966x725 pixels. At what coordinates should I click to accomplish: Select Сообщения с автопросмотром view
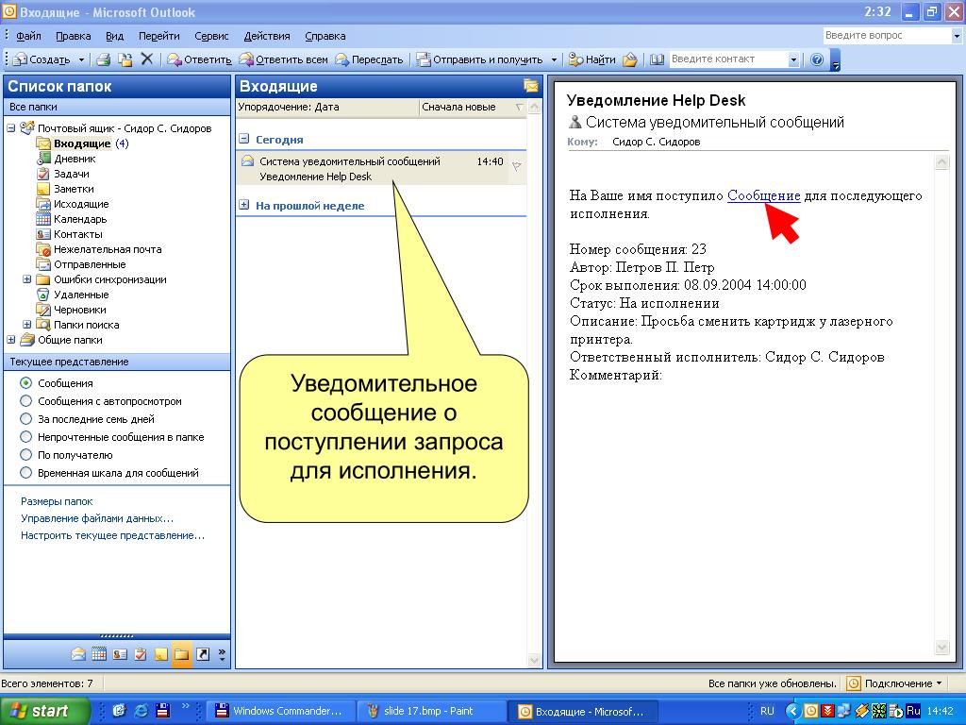pyautogui.click(x=25, y=400)
